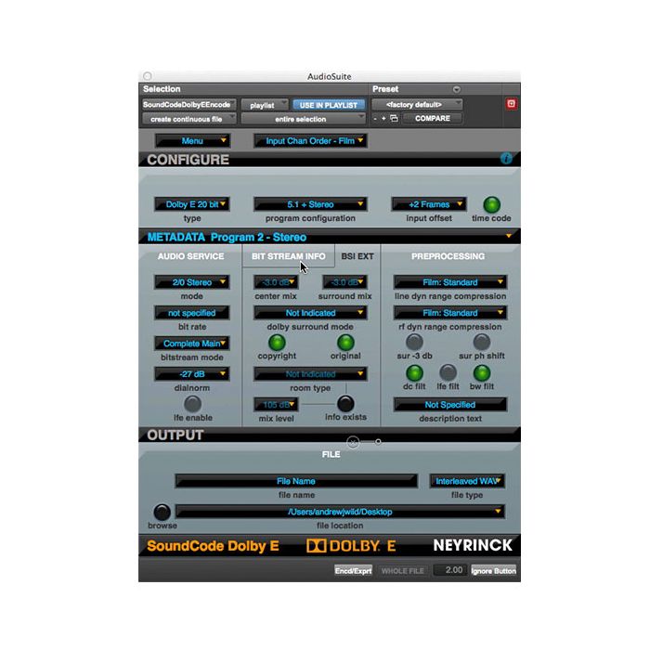The width and height of the screenshot is (650, 650).
Task: Click the WHOLE FILE button
Action: [402, 571]
